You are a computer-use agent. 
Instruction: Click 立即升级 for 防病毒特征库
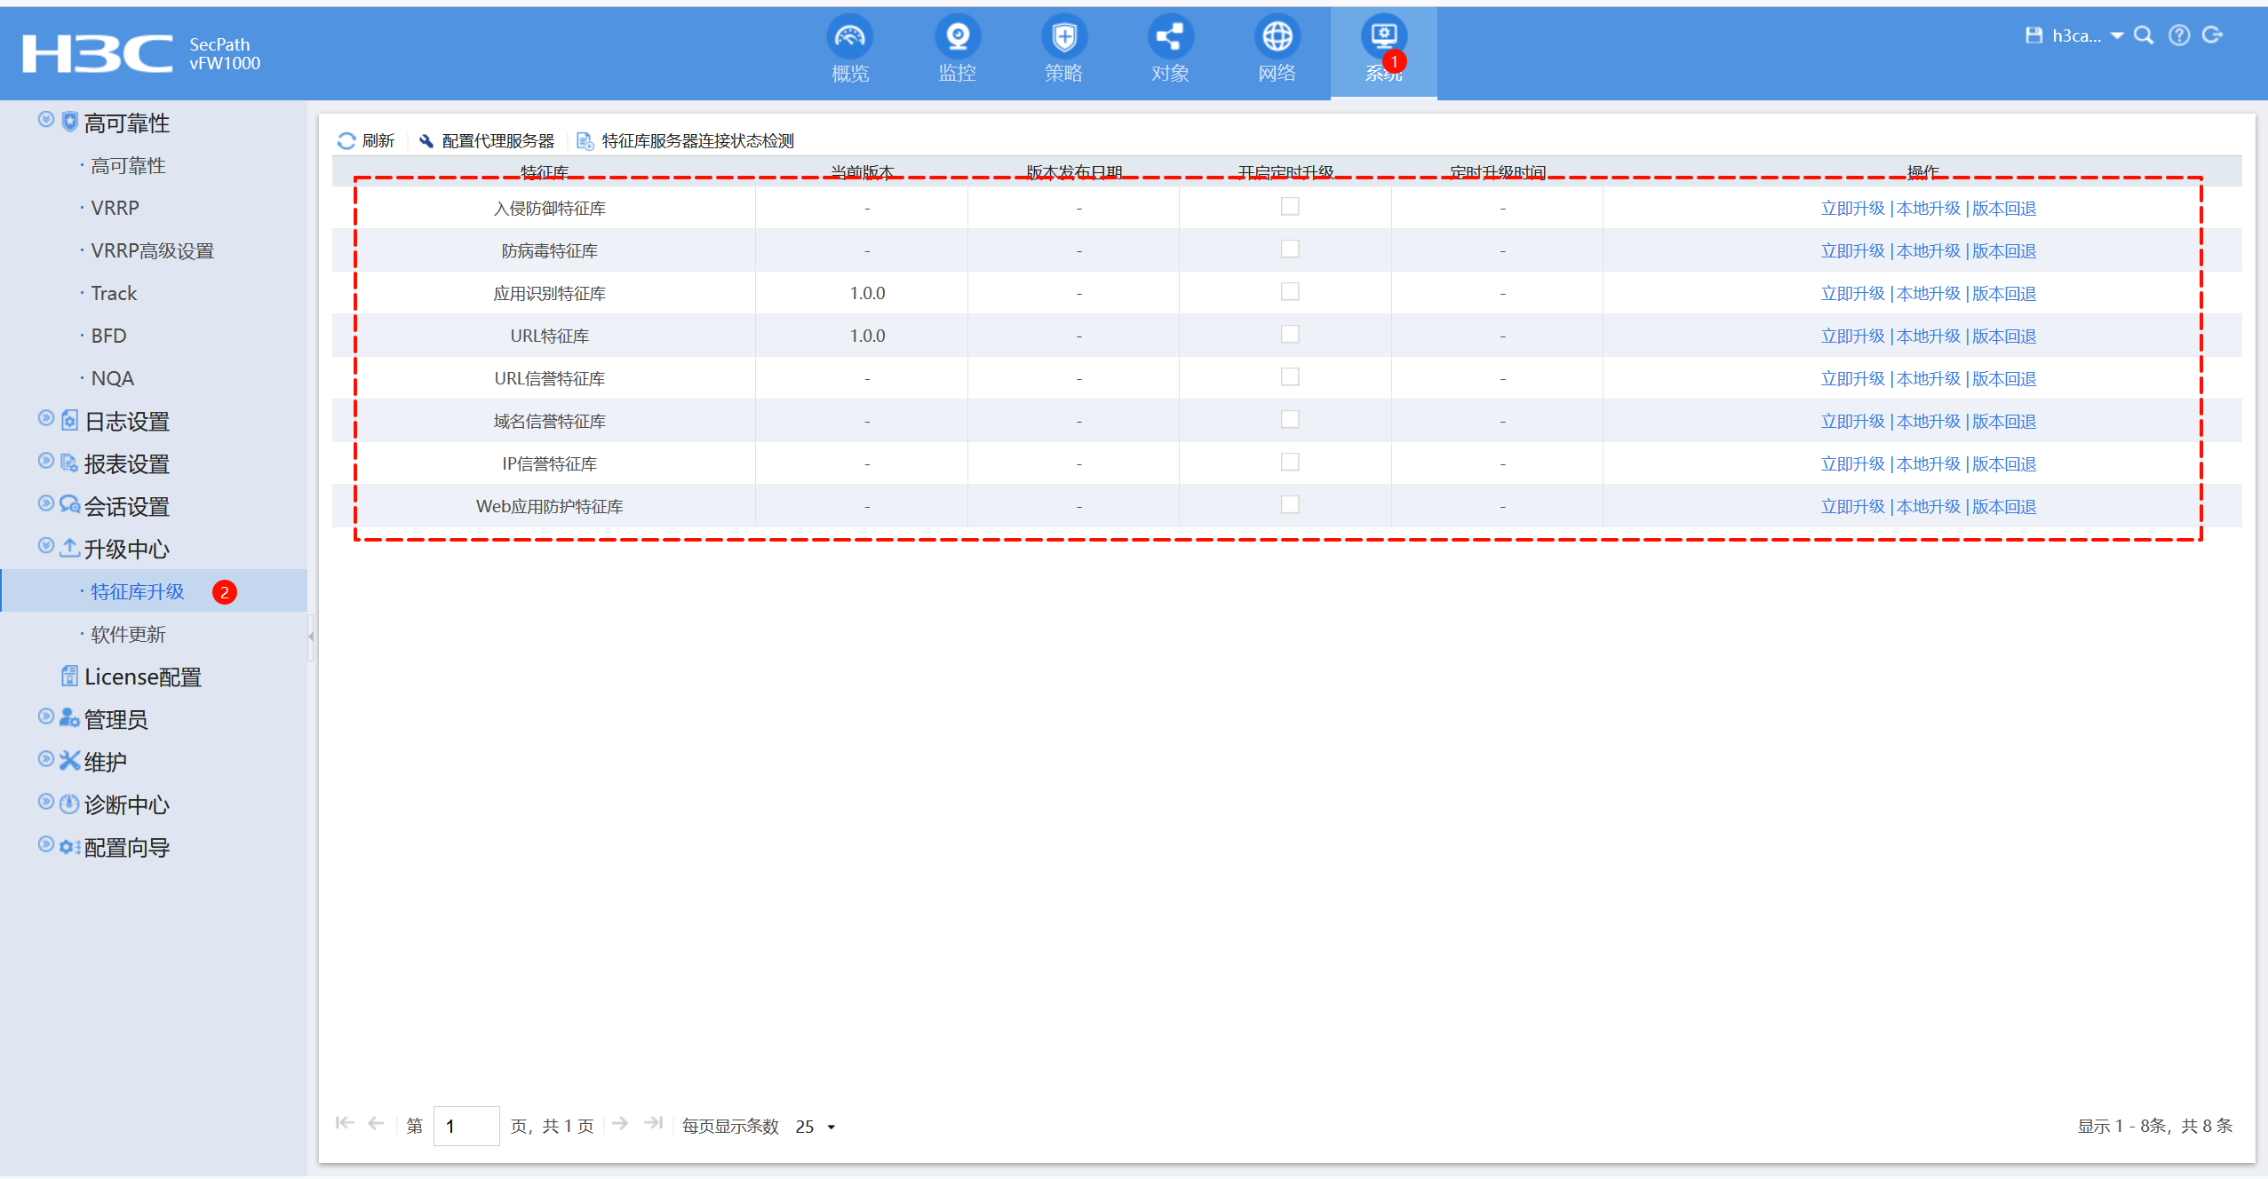point(1852,251)
